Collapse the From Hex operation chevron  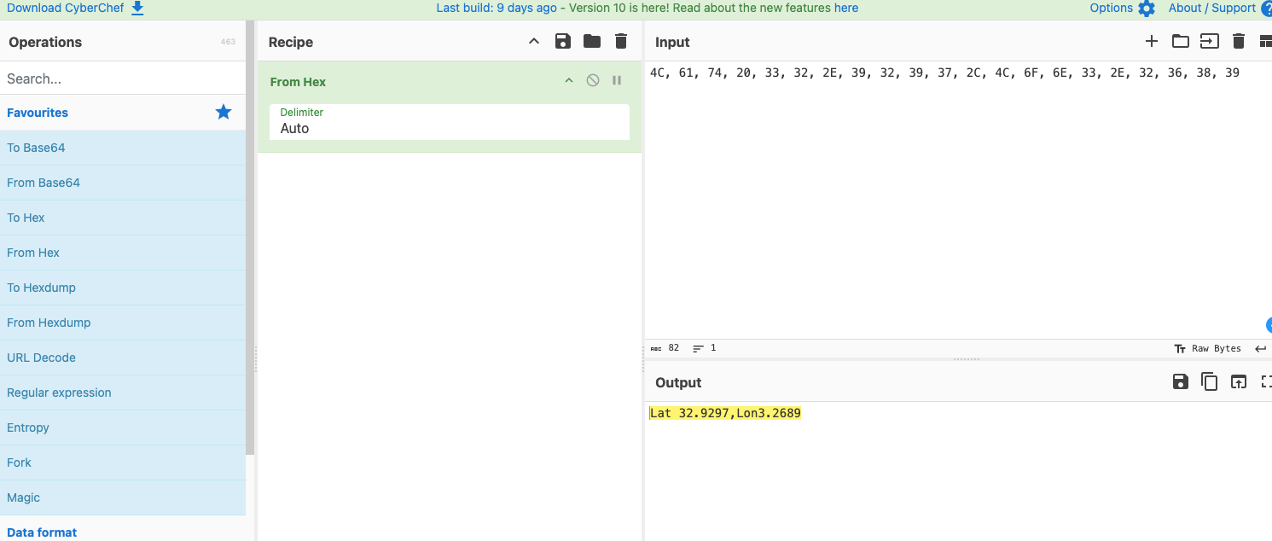569,81
